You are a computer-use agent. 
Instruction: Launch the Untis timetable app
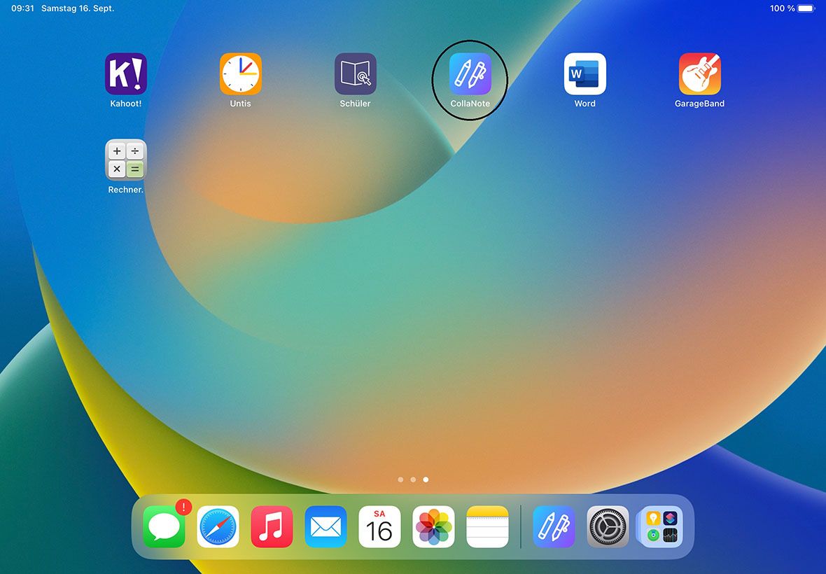pyautogui.click(x=241, y=73)
